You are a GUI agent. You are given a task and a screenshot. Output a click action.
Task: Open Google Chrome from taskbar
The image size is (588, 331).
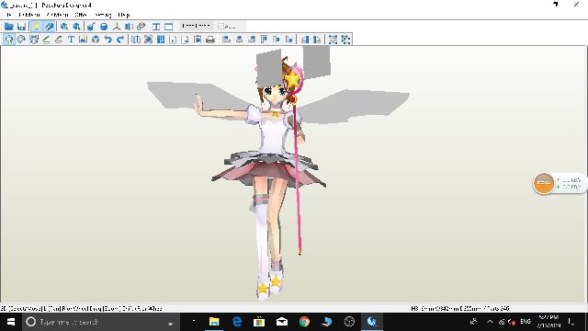304,322
